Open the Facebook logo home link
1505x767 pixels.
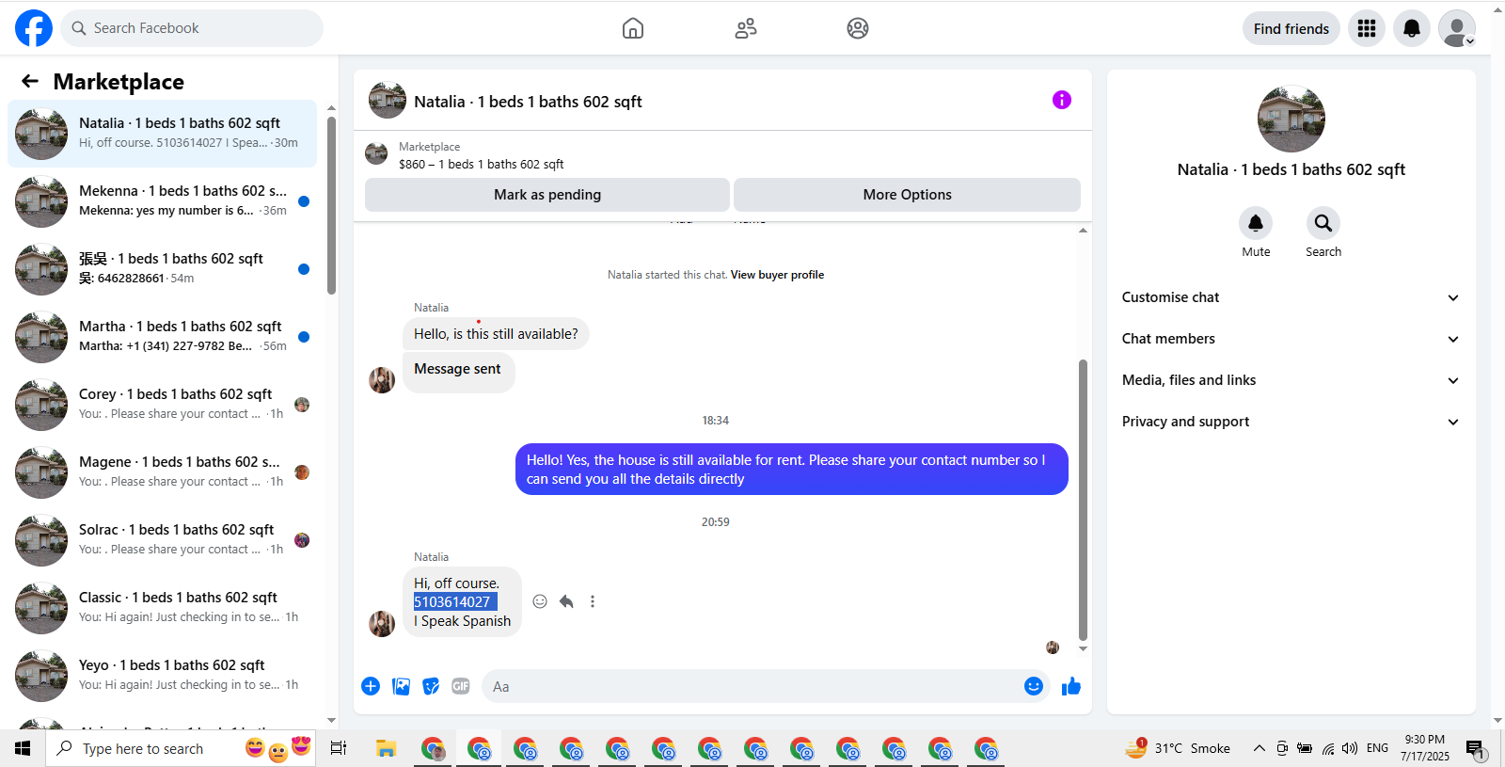[34, 28]
